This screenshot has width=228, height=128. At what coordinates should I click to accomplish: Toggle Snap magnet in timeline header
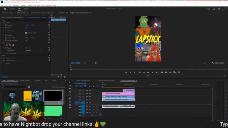[x=81, y=86]
